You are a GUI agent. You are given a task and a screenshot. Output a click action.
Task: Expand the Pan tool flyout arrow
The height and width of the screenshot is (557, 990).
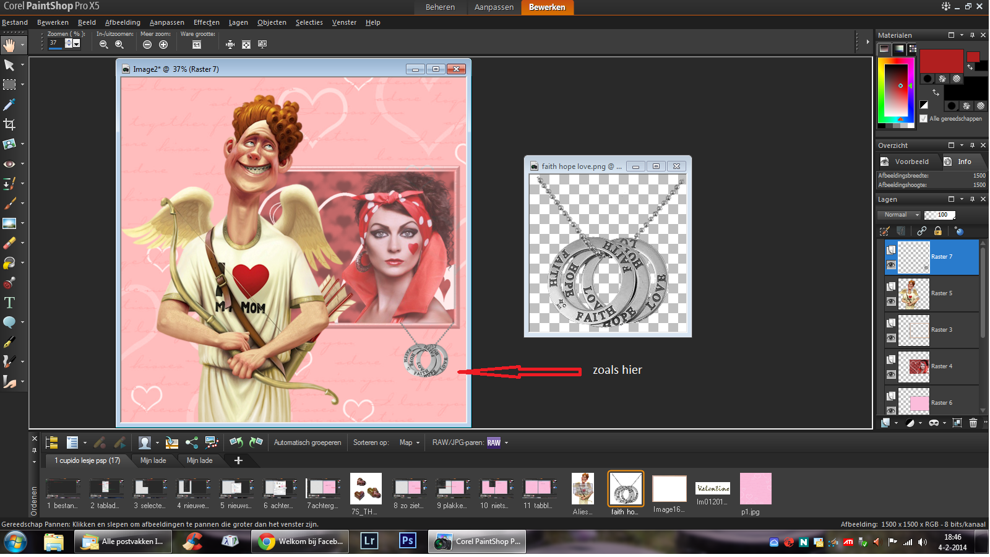(x=22, y=45)
